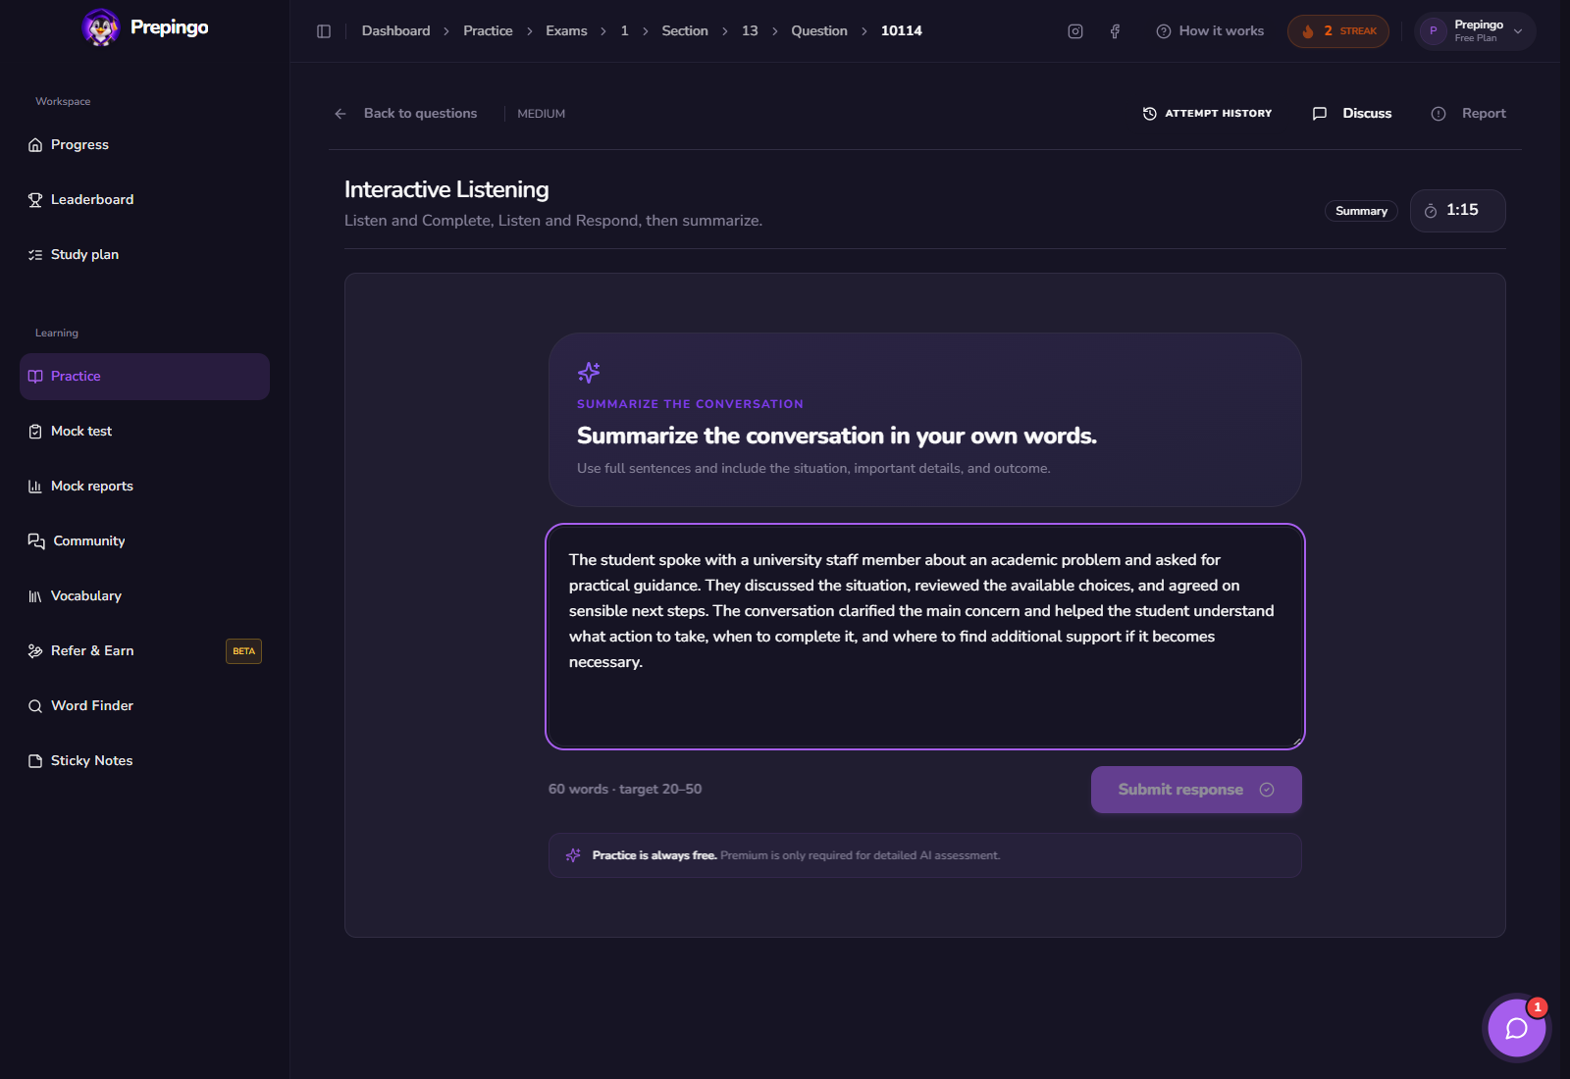Click breadcrumb question id 10114
Screen dimensions: 1570x1079
tap(902, 31)
